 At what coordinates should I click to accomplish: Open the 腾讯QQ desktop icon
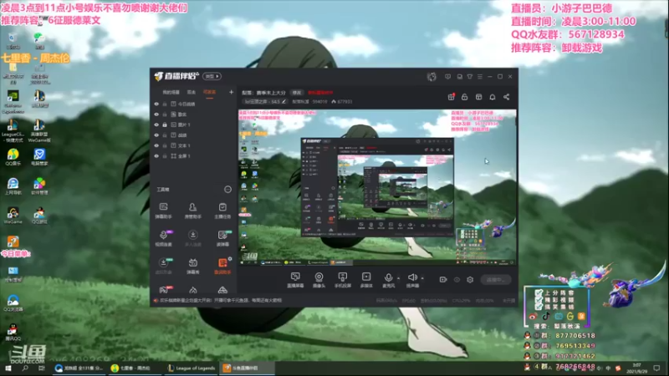pyautogui.click(x=13, y=332)
